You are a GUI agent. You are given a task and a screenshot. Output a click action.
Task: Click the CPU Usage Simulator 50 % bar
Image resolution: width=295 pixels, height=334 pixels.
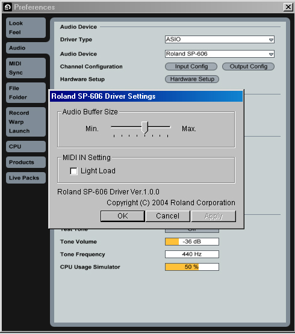click(x=192, y=267)
